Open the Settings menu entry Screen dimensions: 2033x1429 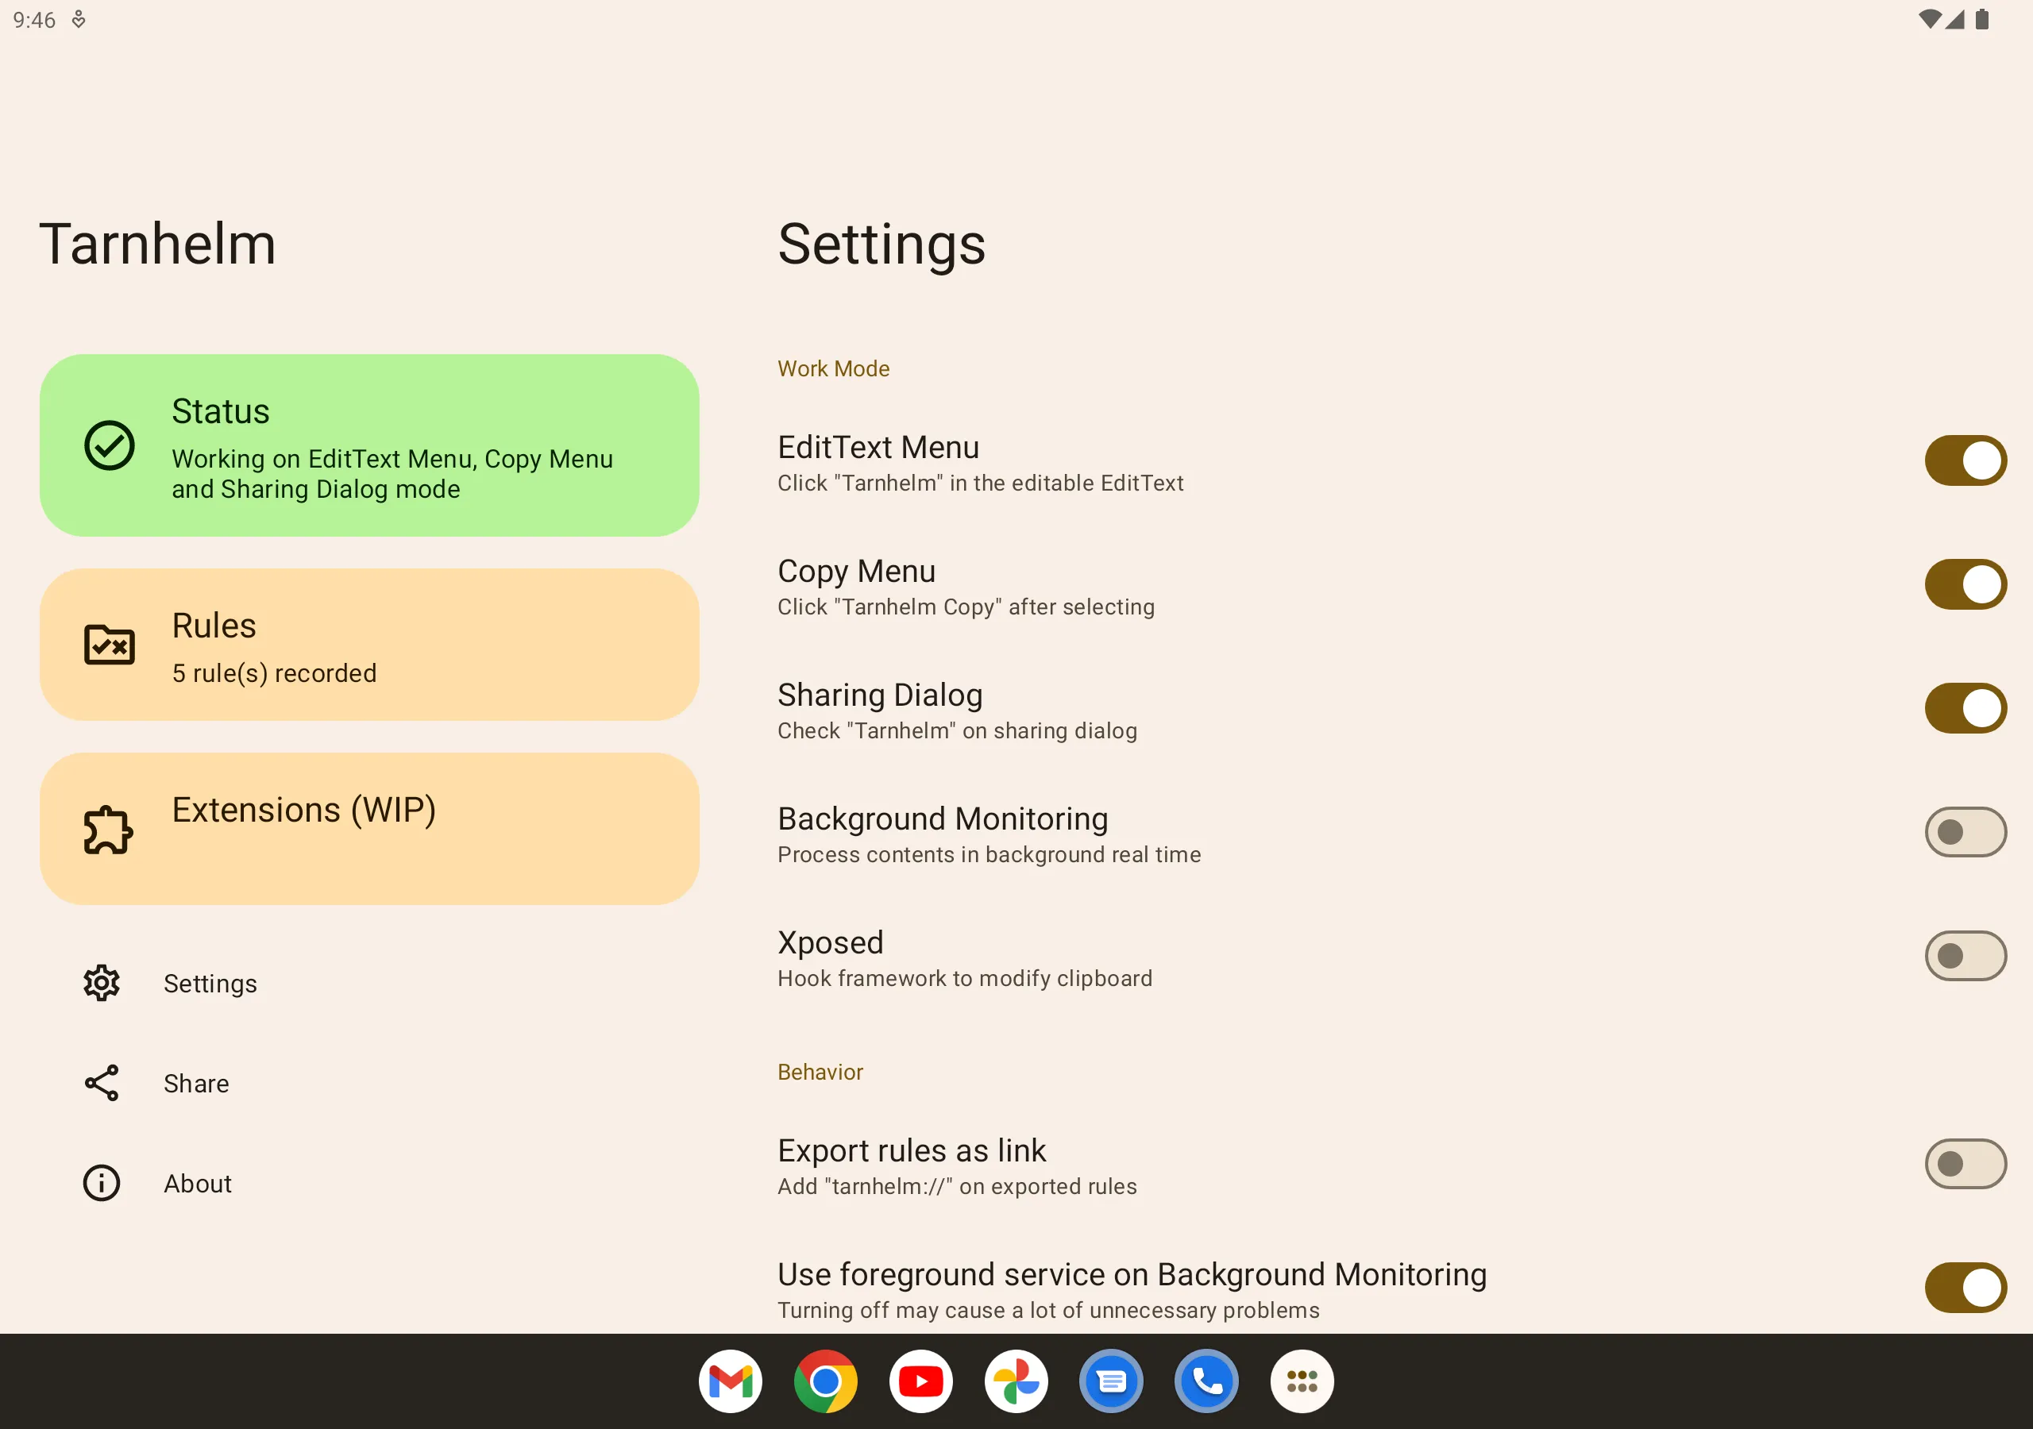coord(369,983)
